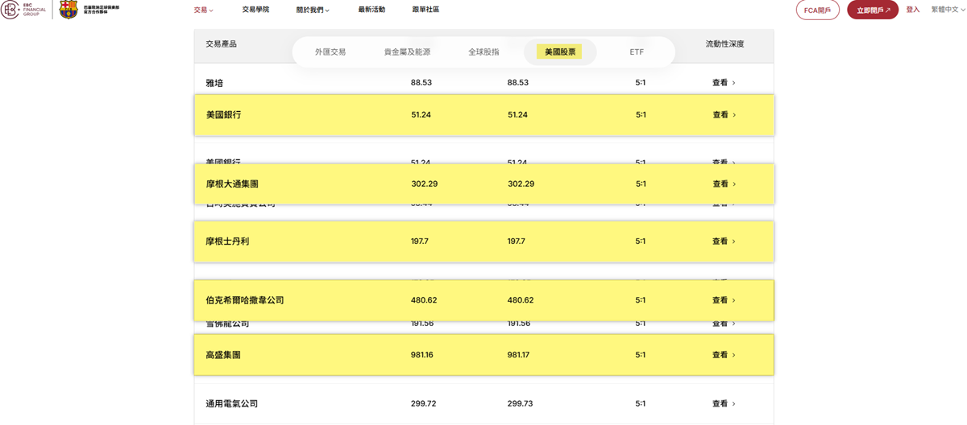Switch to the 外匯交易 tab
The height and width of the screenshot is (425, 967).
click(x=330, y=52)
